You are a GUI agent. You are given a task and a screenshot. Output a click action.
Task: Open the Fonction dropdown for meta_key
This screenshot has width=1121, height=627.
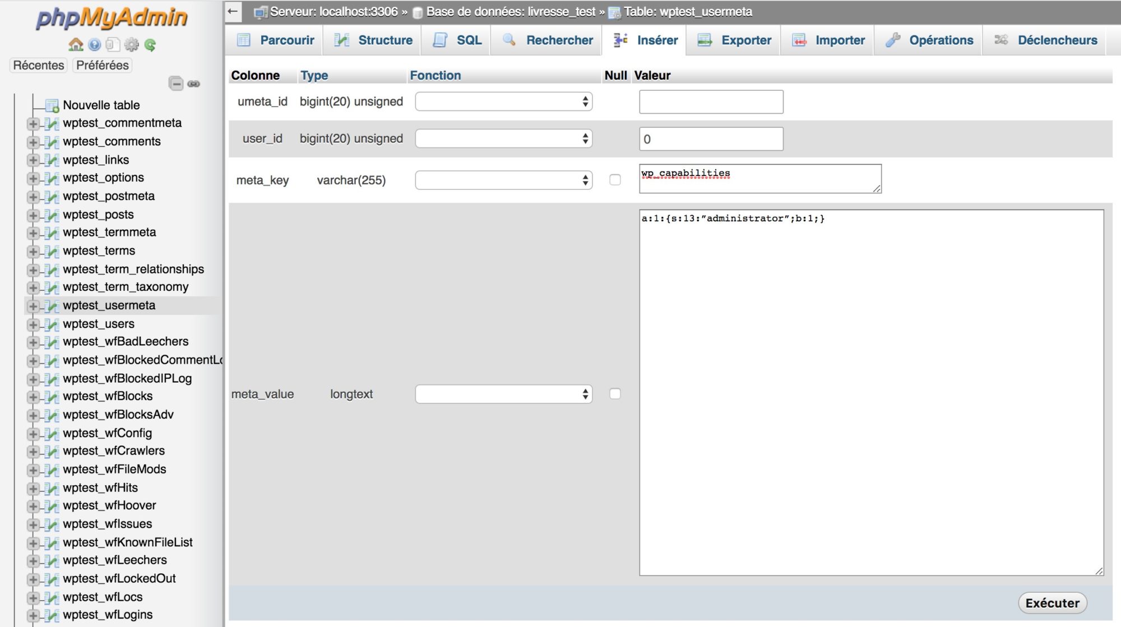click(x=503, y=180)
